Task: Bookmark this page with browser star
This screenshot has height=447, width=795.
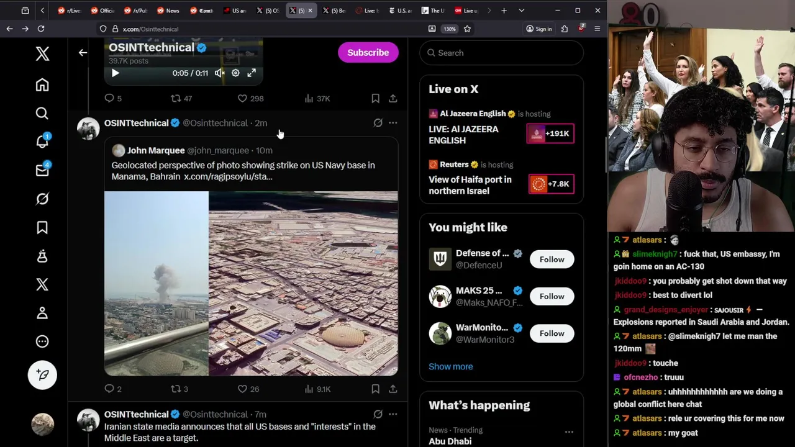Action: coord(467,29)
